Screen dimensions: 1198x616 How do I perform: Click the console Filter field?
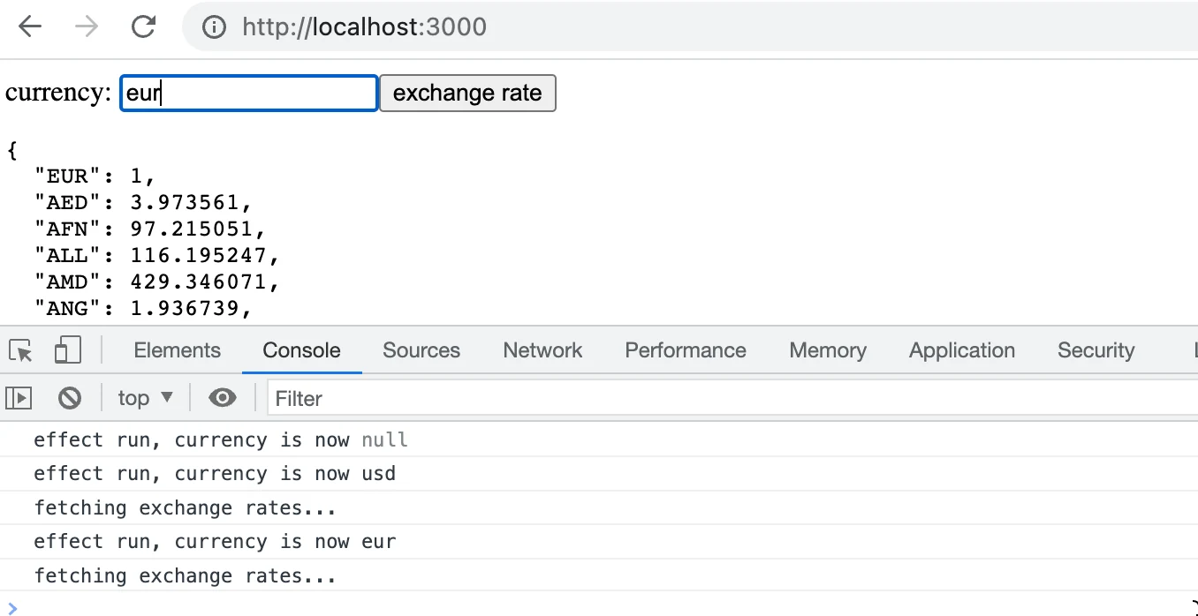(732, 398)
